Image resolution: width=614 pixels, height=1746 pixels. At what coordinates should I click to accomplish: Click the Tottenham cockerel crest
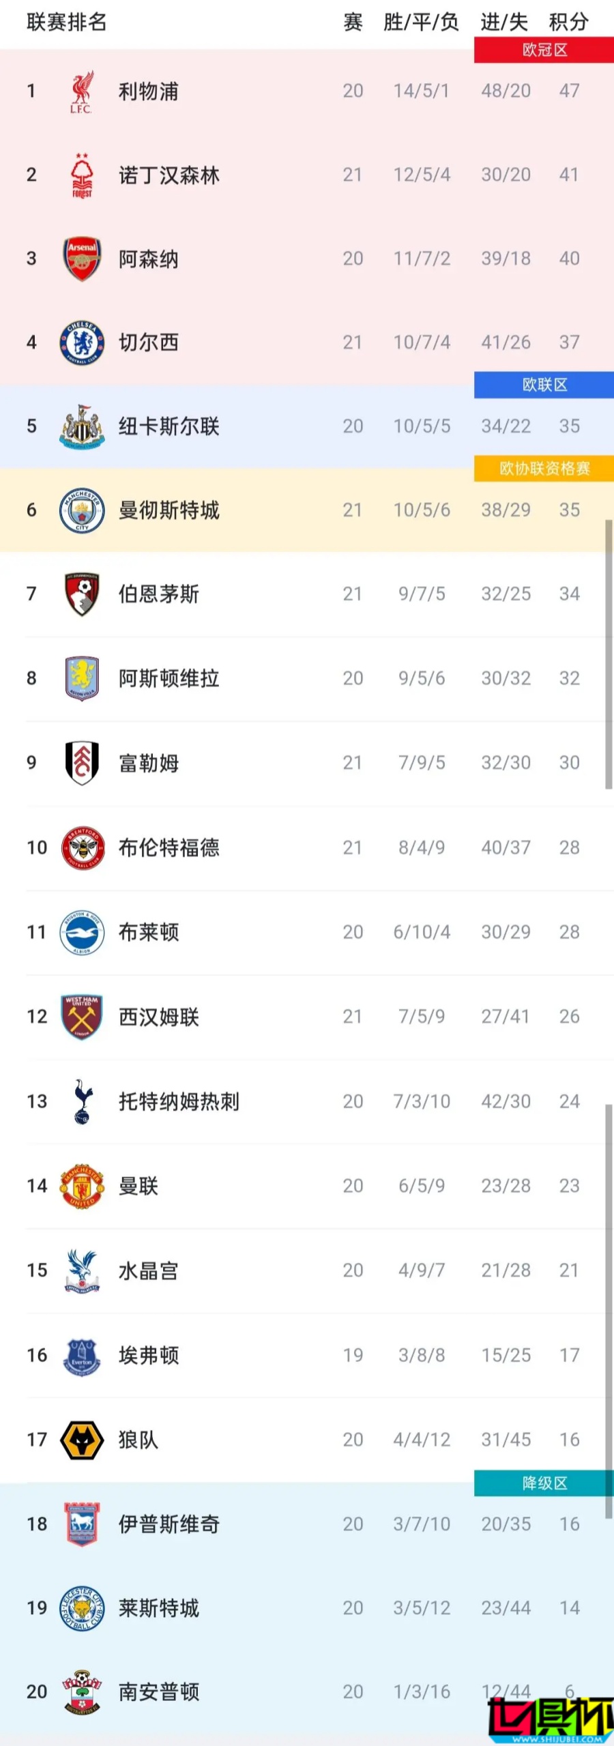pyautogui.click(x=82, y=1101)
